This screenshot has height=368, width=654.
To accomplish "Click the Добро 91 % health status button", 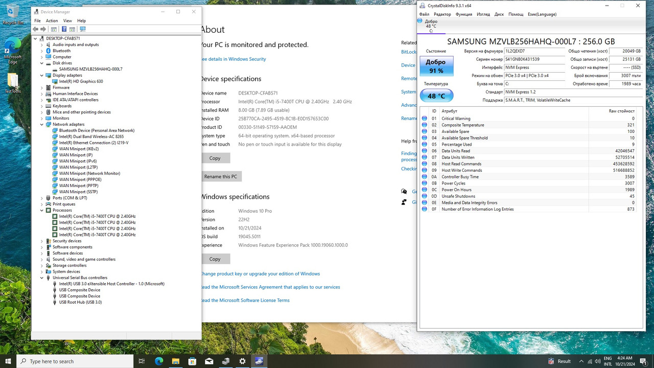I will point(436,66).
